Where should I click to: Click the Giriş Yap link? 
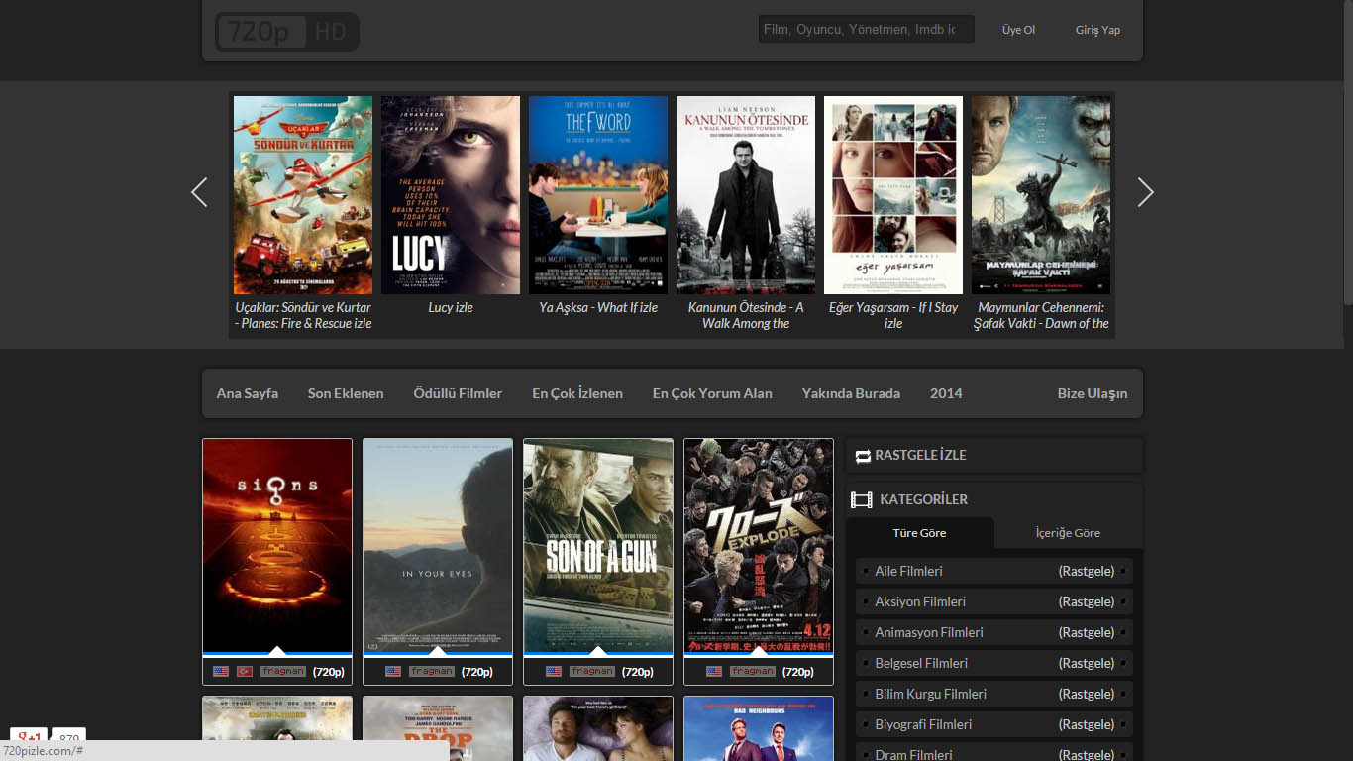click(x=1097, y=30)
